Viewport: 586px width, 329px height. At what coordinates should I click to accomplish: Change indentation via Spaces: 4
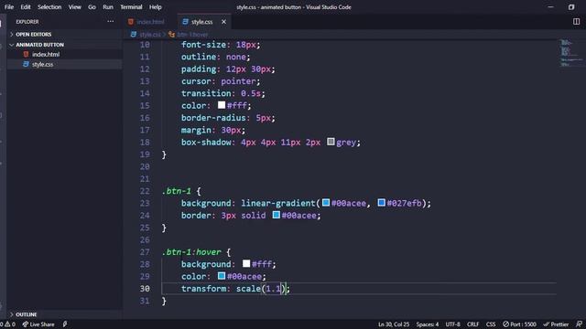click(428, 324)
